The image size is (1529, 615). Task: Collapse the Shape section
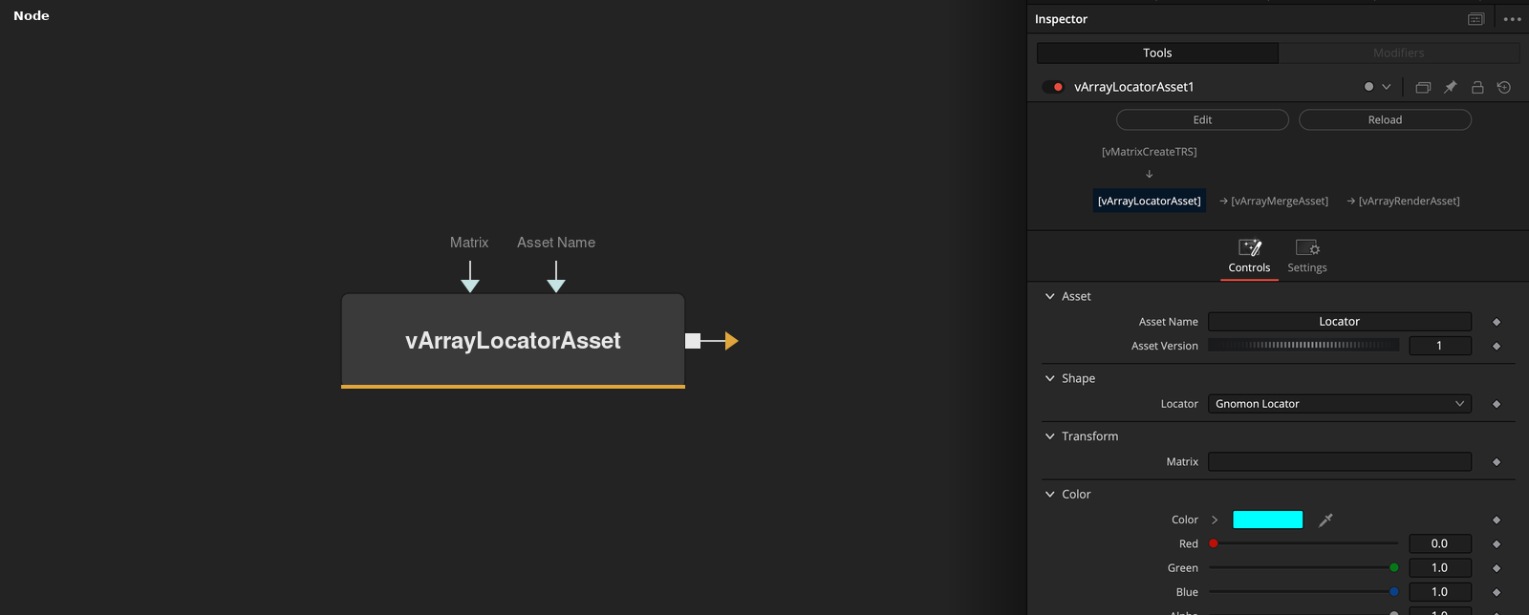[1050, 378]
